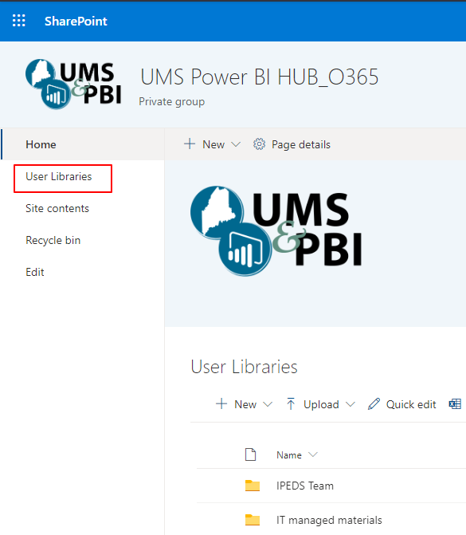Click the Page details gear icon
This screenshot has width=466, height=535.
(x=259, y=144)
